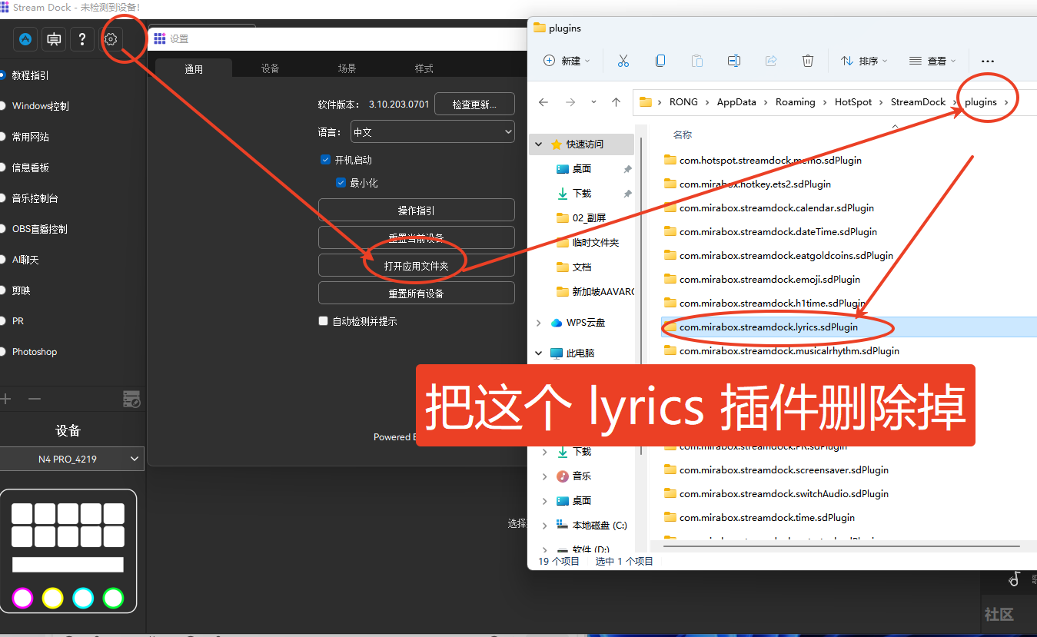Select the Windows控制 scene radio button
This screenshot has width=1037, height=637.
[2, 106]
